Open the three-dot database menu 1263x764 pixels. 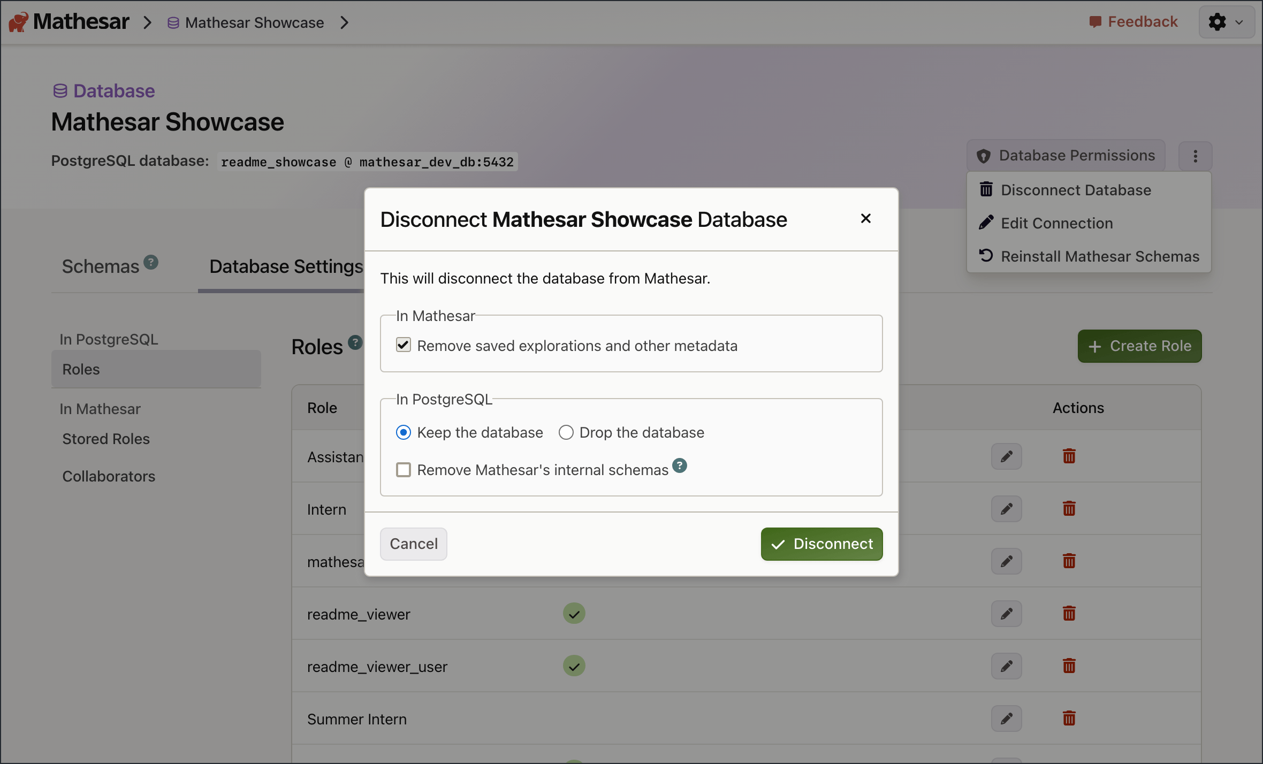(1195, 156)
